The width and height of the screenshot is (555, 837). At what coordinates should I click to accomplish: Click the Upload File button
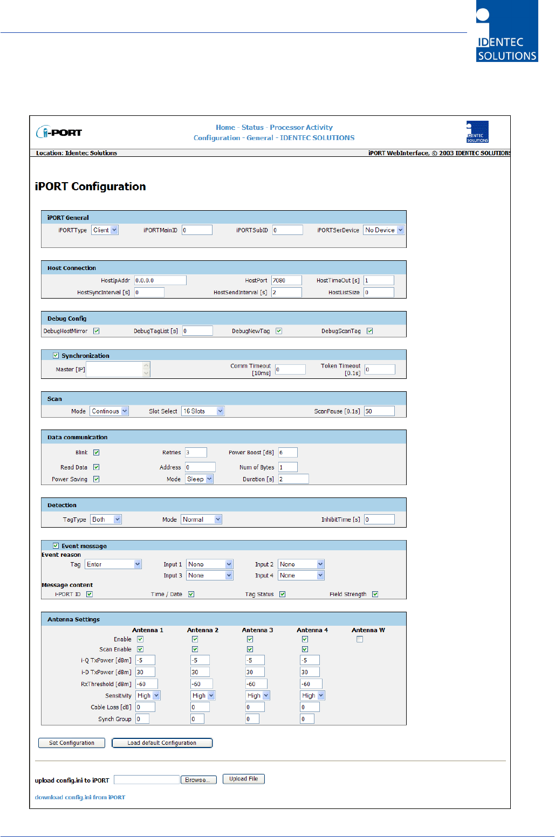point(244,779)
